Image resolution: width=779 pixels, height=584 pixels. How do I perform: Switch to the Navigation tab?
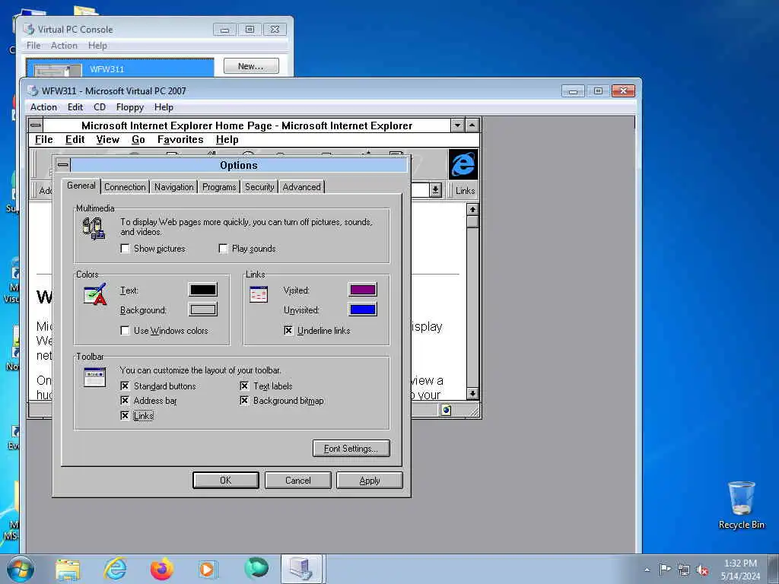pos(173,187)
